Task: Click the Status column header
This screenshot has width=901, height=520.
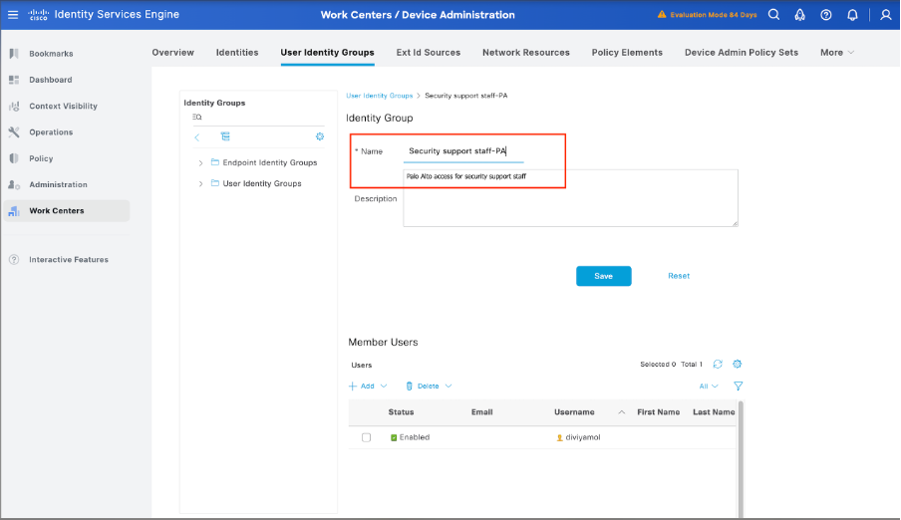Action: pyautogui.click(x=401, y=412)
